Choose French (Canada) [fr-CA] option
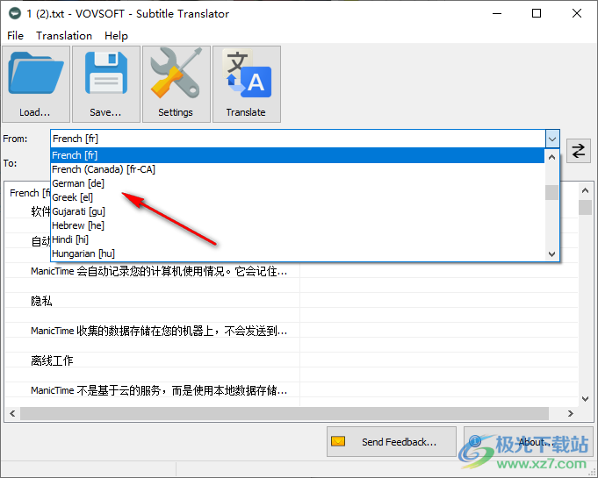Screen dimensions: 598x478 (298, 169)
